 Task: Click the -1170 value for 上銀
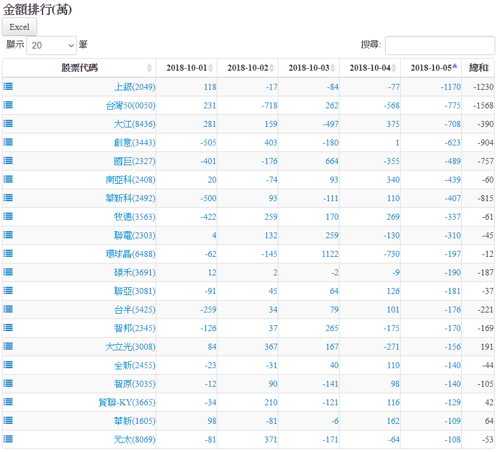tap(448, 87)
